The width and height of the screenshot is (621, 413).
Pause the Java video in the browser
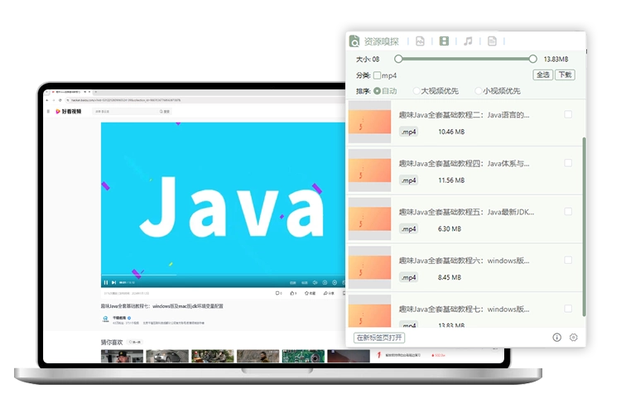tap(106, 282)
